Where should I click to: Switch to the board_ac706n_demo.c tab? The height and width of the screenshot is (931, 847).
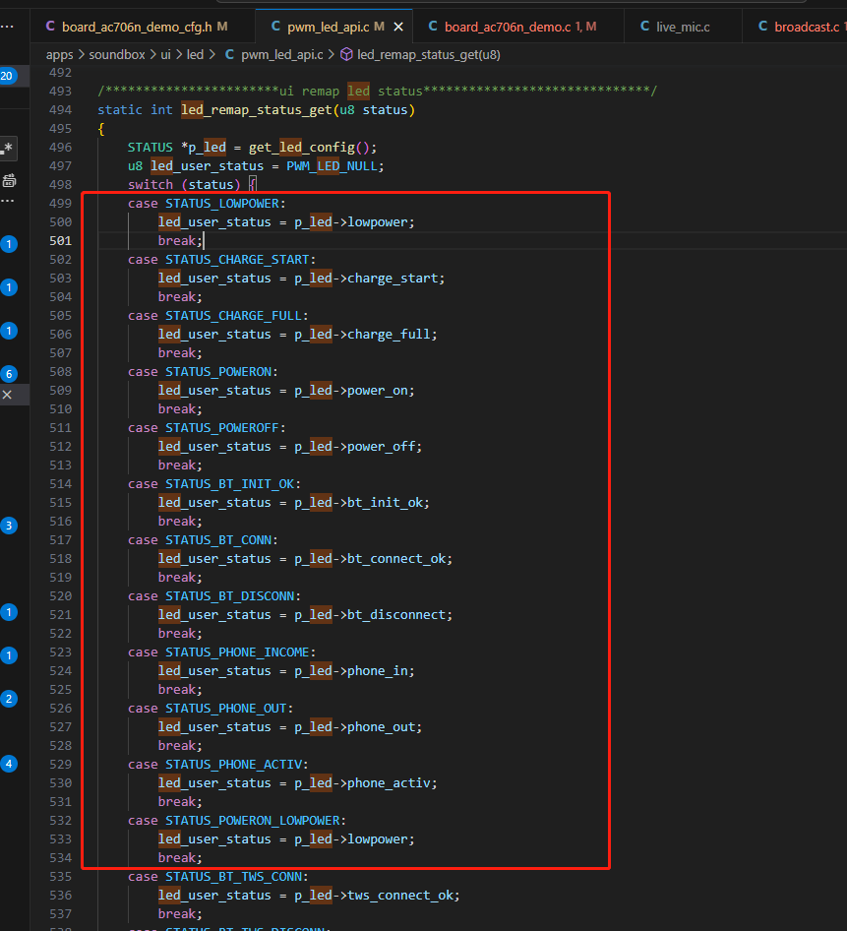click(513, 27)
